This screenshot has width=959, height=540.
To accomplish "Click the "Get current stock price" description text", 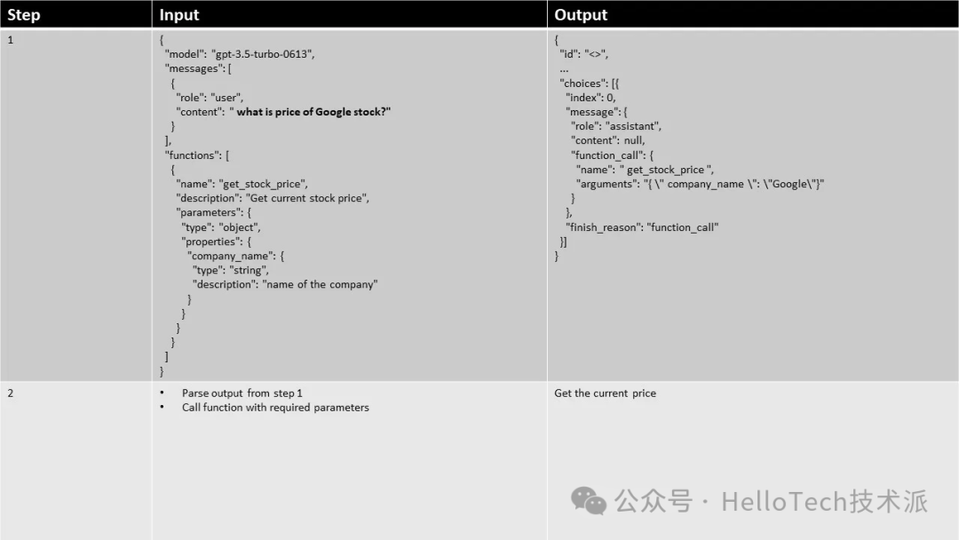I will click(x=309, y=198).
